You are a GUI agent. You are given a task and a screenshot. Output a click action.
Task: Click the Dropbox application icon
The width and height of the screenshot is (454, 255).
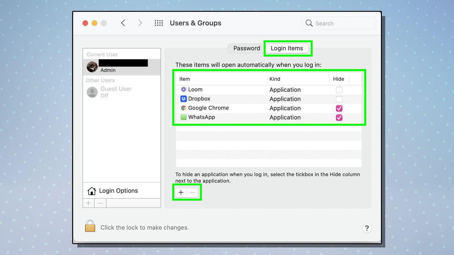pos(183,99)
